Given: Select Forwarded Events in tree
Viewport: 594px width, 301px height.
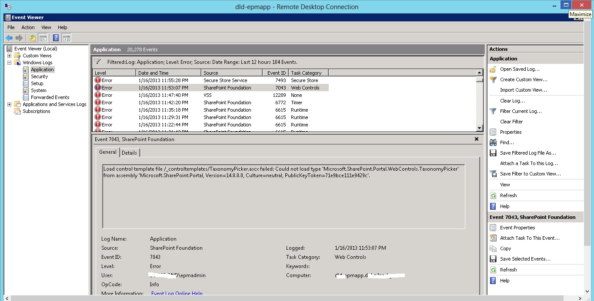Looking at the screenshot, I should (50, 97).
